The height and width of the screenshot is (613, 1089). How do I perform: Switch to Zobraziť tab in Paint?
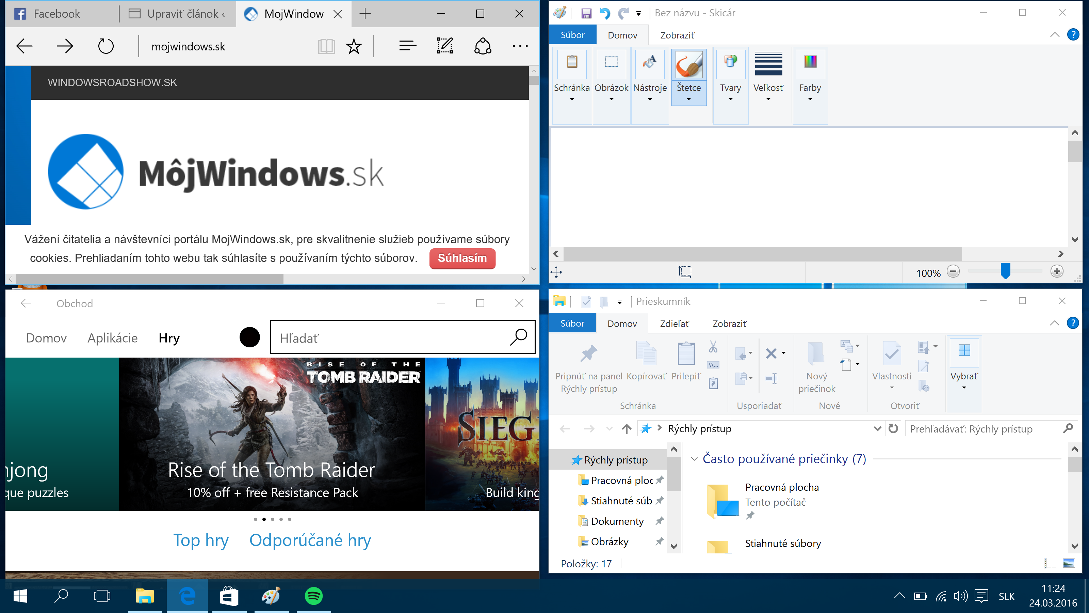tap(677, 35)
